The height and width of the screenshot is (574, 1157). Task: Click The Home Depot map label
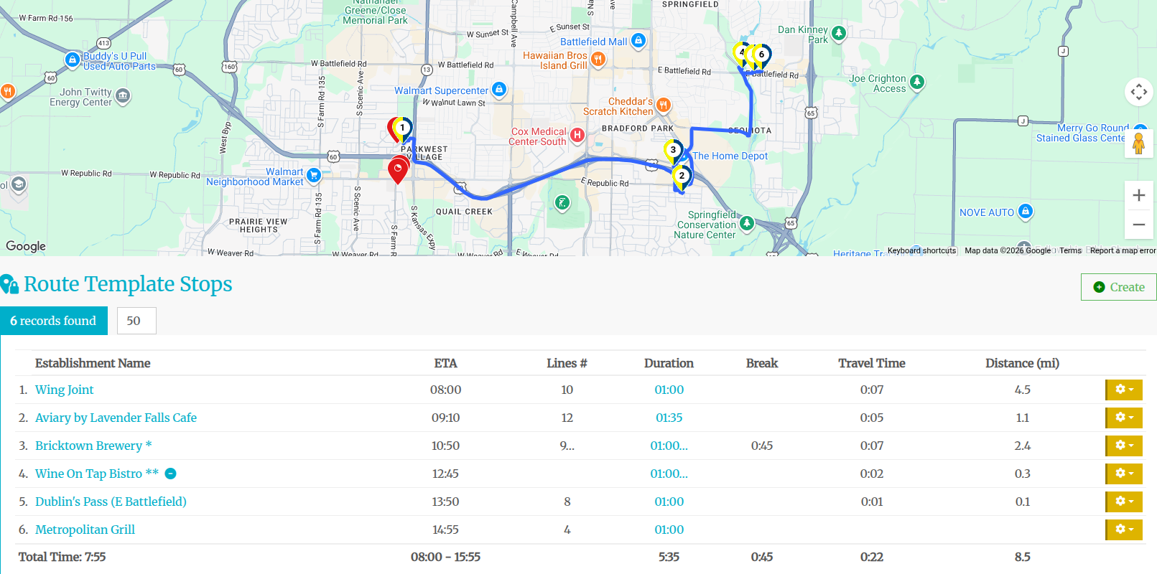point(730,156)
